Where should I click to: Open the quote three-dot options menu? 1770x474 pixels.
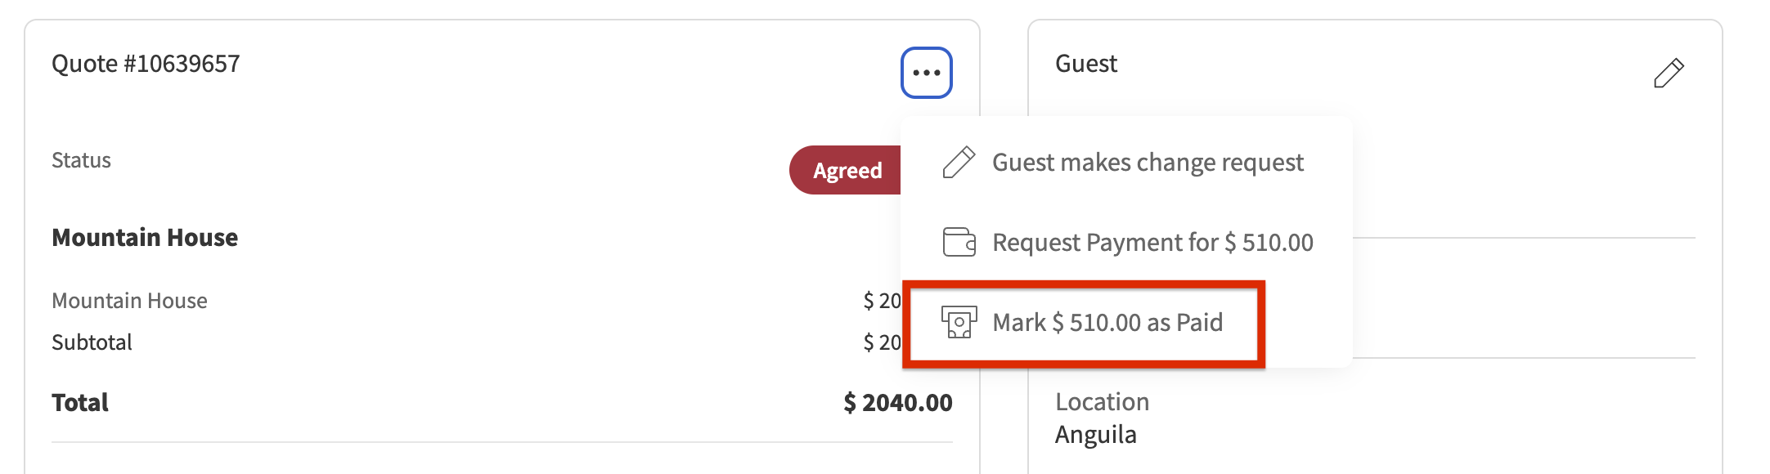[x=926, y=73]
